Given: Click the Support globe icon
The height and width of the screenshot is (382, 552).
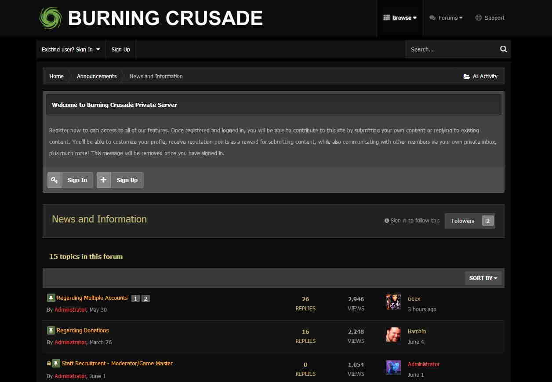Looking at the screenshot, I should click(479, 18).
